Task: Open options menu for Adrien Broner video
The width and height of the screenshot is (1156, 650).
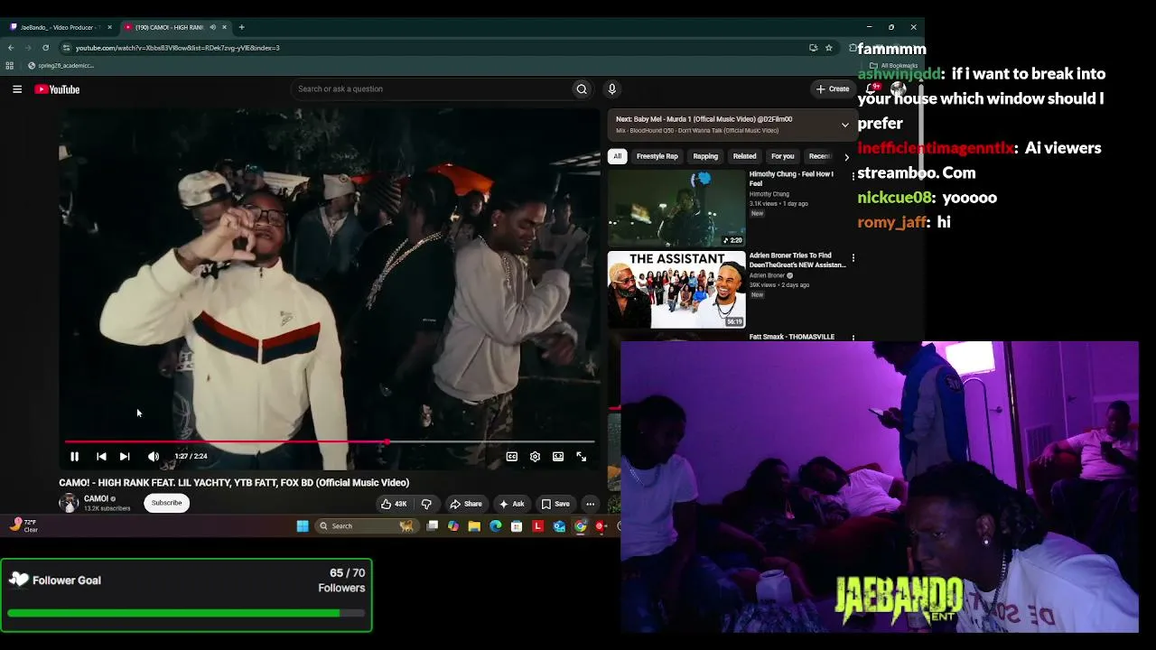Action: [x=853, y=258]
